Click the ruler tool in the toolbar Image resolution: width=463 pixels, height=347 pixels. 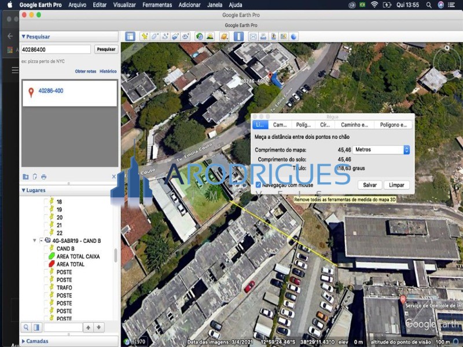[x=238, y=36]
